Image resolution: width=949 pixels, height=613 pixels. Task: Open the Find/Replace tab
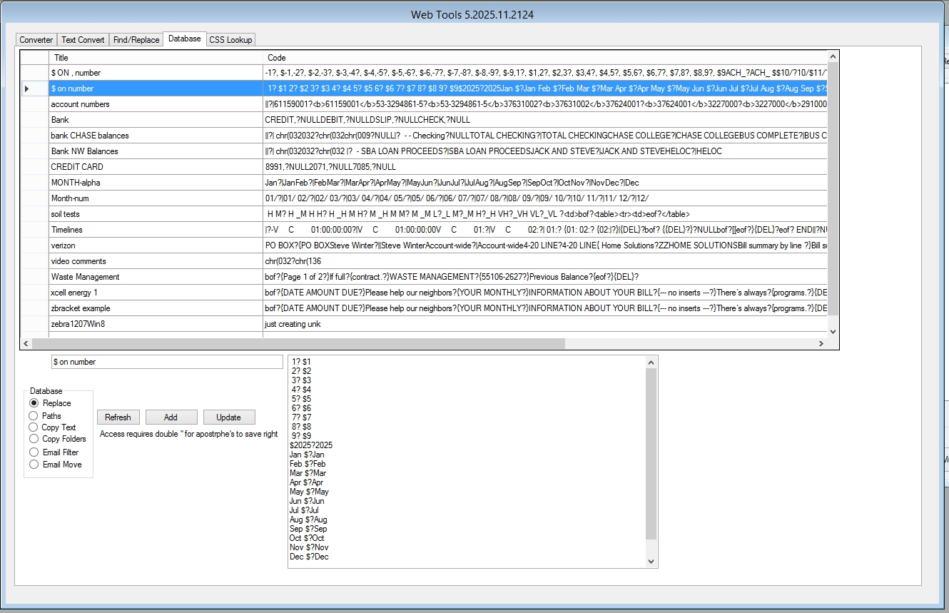pyautogui.click(x=136, y=40)
